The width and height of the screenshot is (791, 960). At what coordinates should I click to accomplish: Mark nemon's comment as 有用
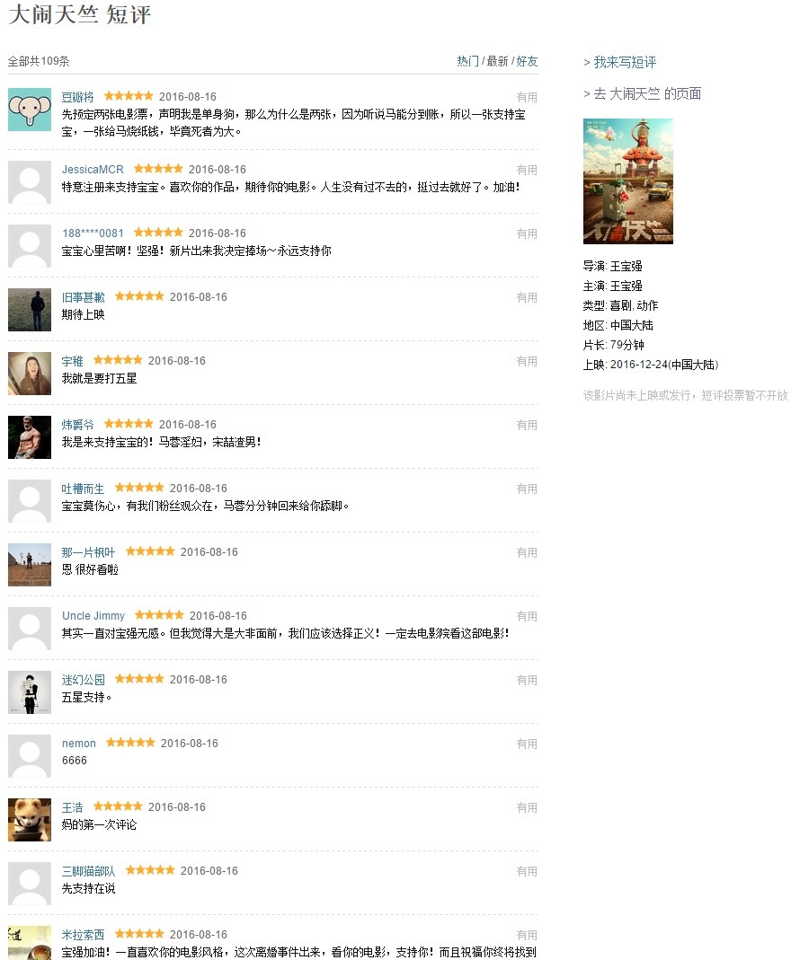click(x=527, y=744)
